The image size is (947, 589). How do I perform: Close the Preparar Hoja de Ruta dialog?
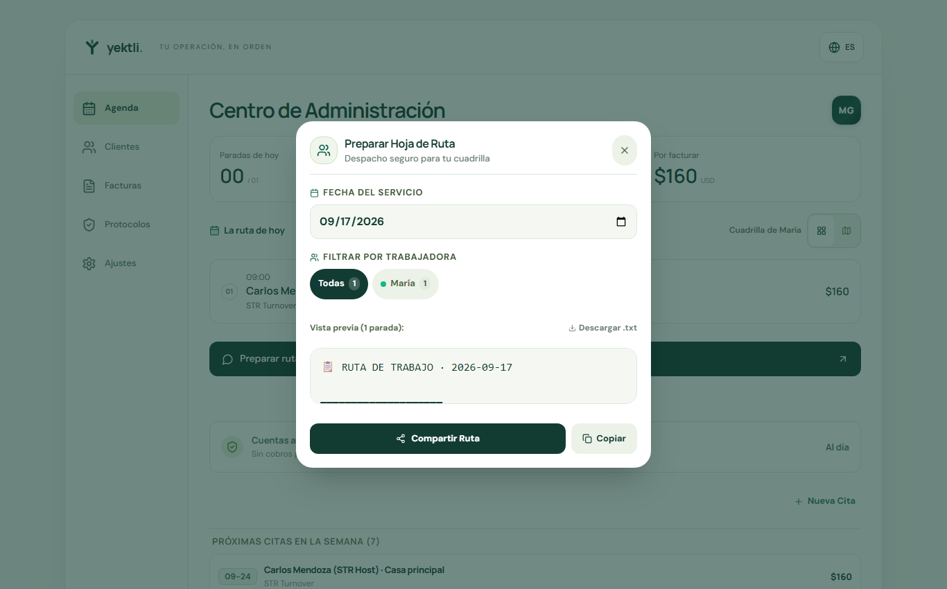coord(624,150)
